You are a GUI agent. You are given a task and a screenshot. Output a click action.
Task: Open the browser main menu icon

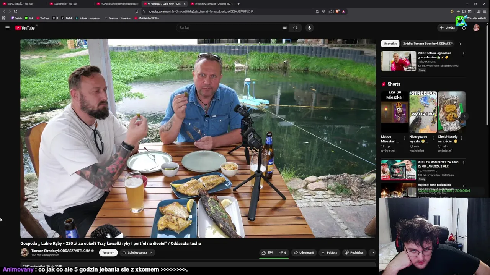(x=485, y=11)
